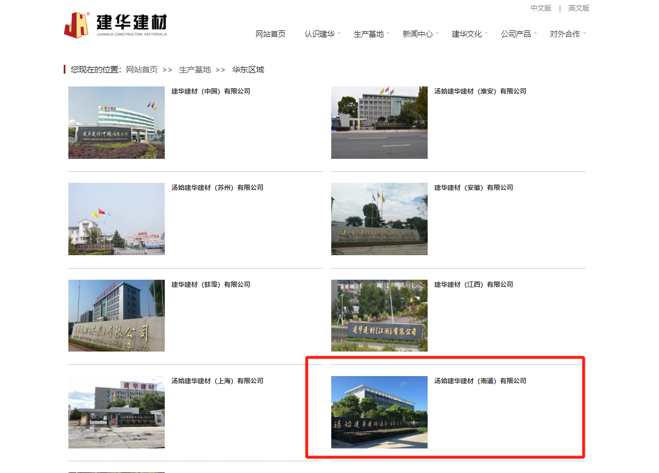Switch to 中文版 language
659x473 pixels.
tap(541, 8)
